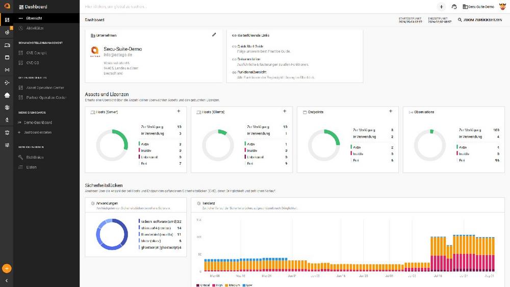Viewport: 510px width, 287px height.
Task: Toggle the Medium legend series in chart
Action: pyautogui.click(x=234, y=284)
